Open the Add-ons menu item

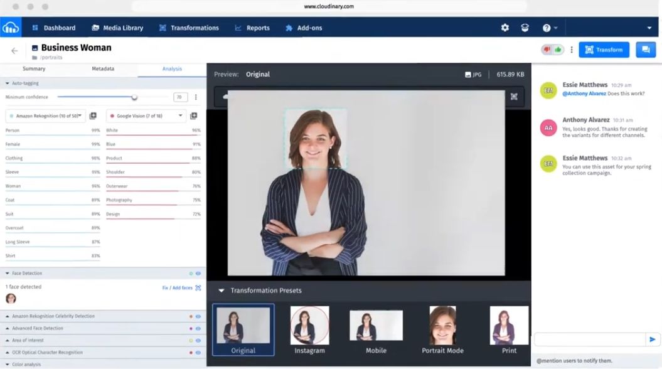[x=304, y=28]
